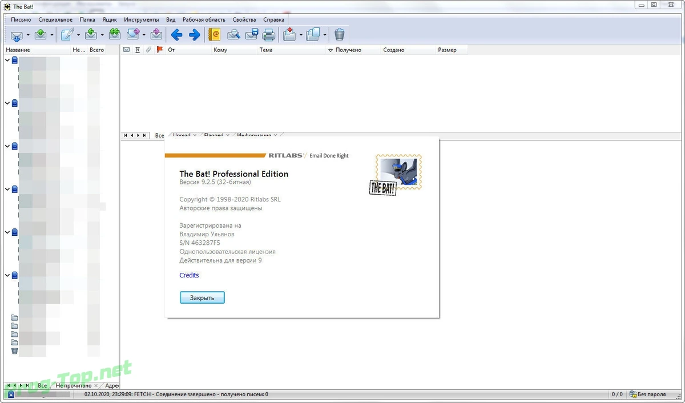Select the Все tab in message list
This screenshot has height=403, width=685.
pyautogui.click(x=159, y=135)
